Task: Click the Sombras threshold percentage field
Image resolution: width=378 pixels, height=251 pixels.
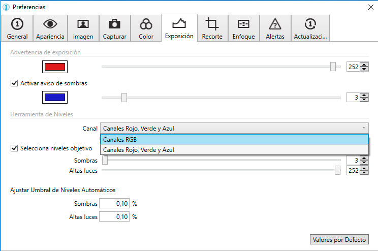Action: tap(114, 203)
